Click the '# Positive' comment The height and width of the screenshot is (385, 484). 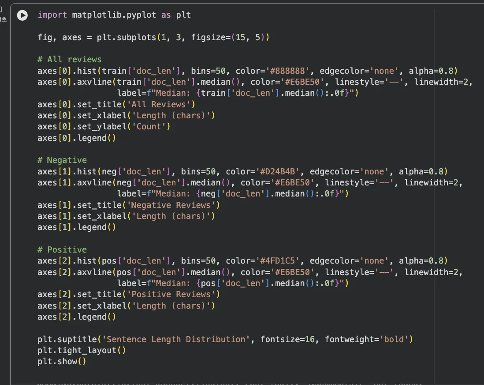[62, 250]
